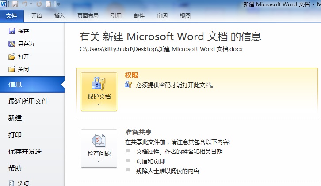This screenshot has width=321, height=186.
Task: Click the 保护文档 lock and key icon
Action: (99, 83)
